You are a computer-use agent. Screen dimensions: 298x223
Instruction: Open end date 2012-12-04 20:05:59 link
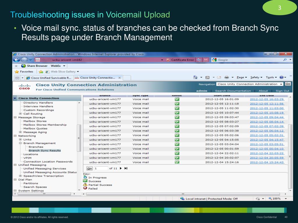point(267,158)
